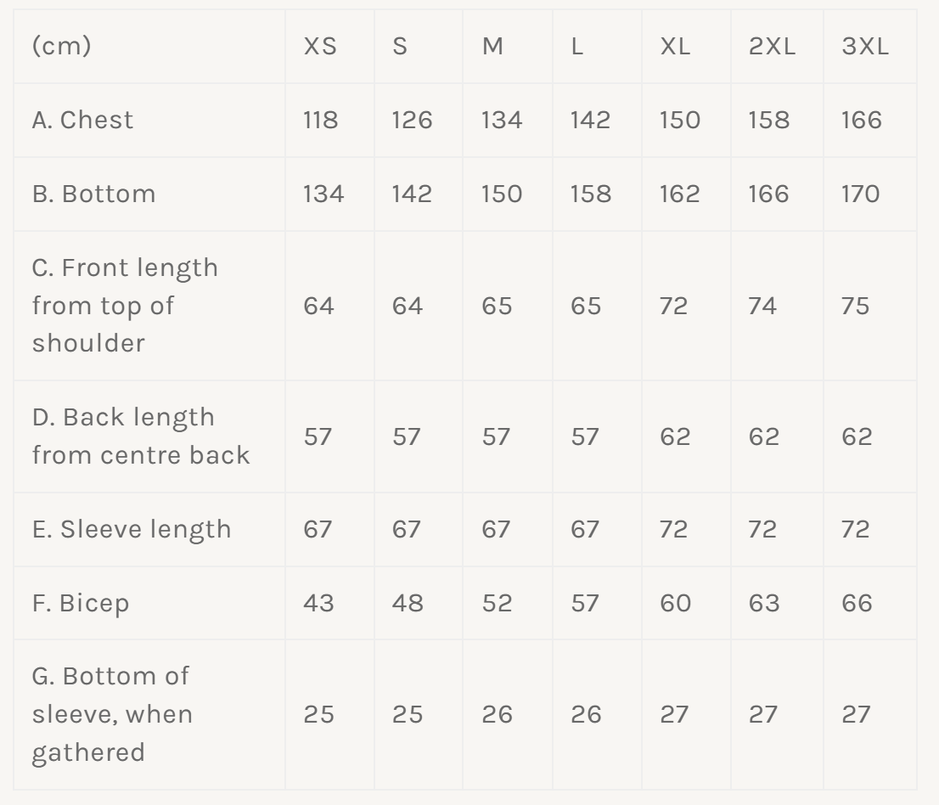Click the XS size column header
This screenshot has height=805, width=939.
coord(320,46)
